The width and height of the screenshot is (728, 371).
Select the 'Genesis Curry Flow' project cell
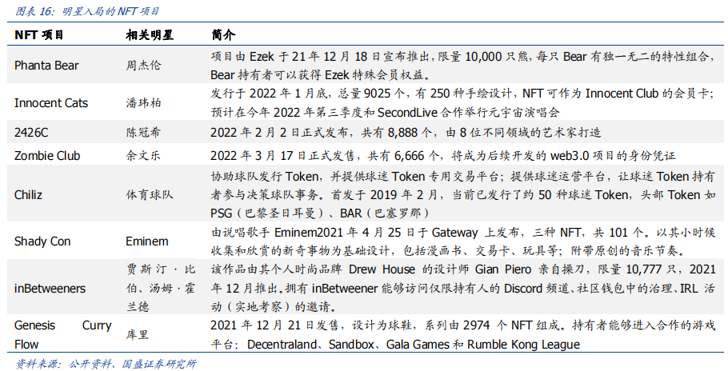tap(63, 335)
